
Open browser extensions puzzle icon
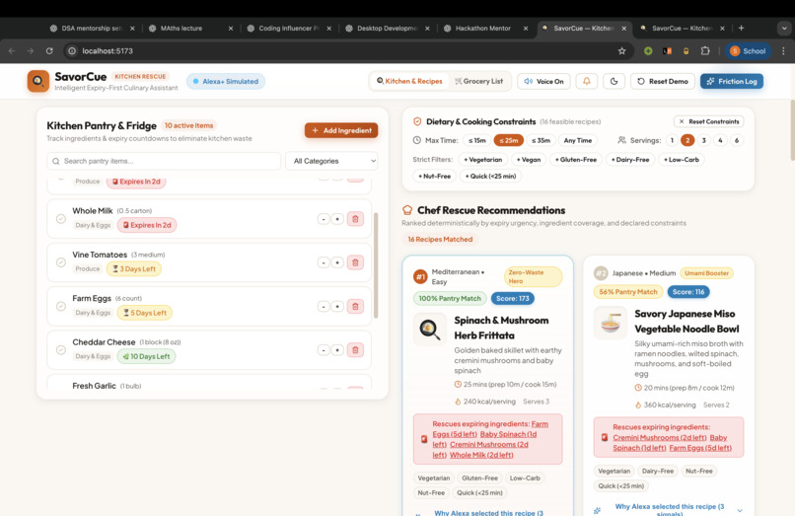coord(705,50)
